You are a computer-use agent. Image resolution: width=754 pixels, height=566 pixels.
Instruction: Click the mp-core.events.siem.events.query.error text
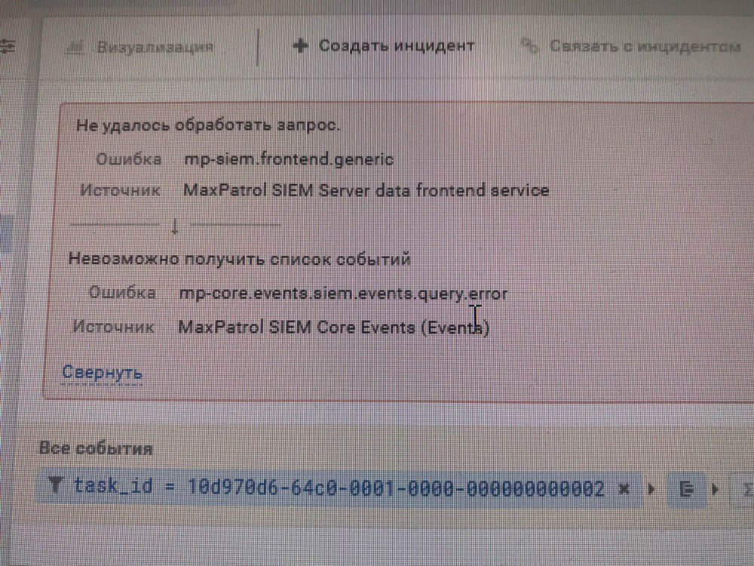pos(343,294)
